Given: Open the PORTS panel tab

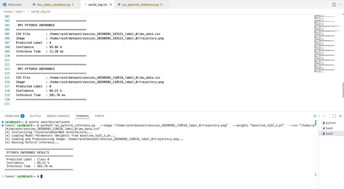Looking at the screenshot, I should (x=99, y=116).
